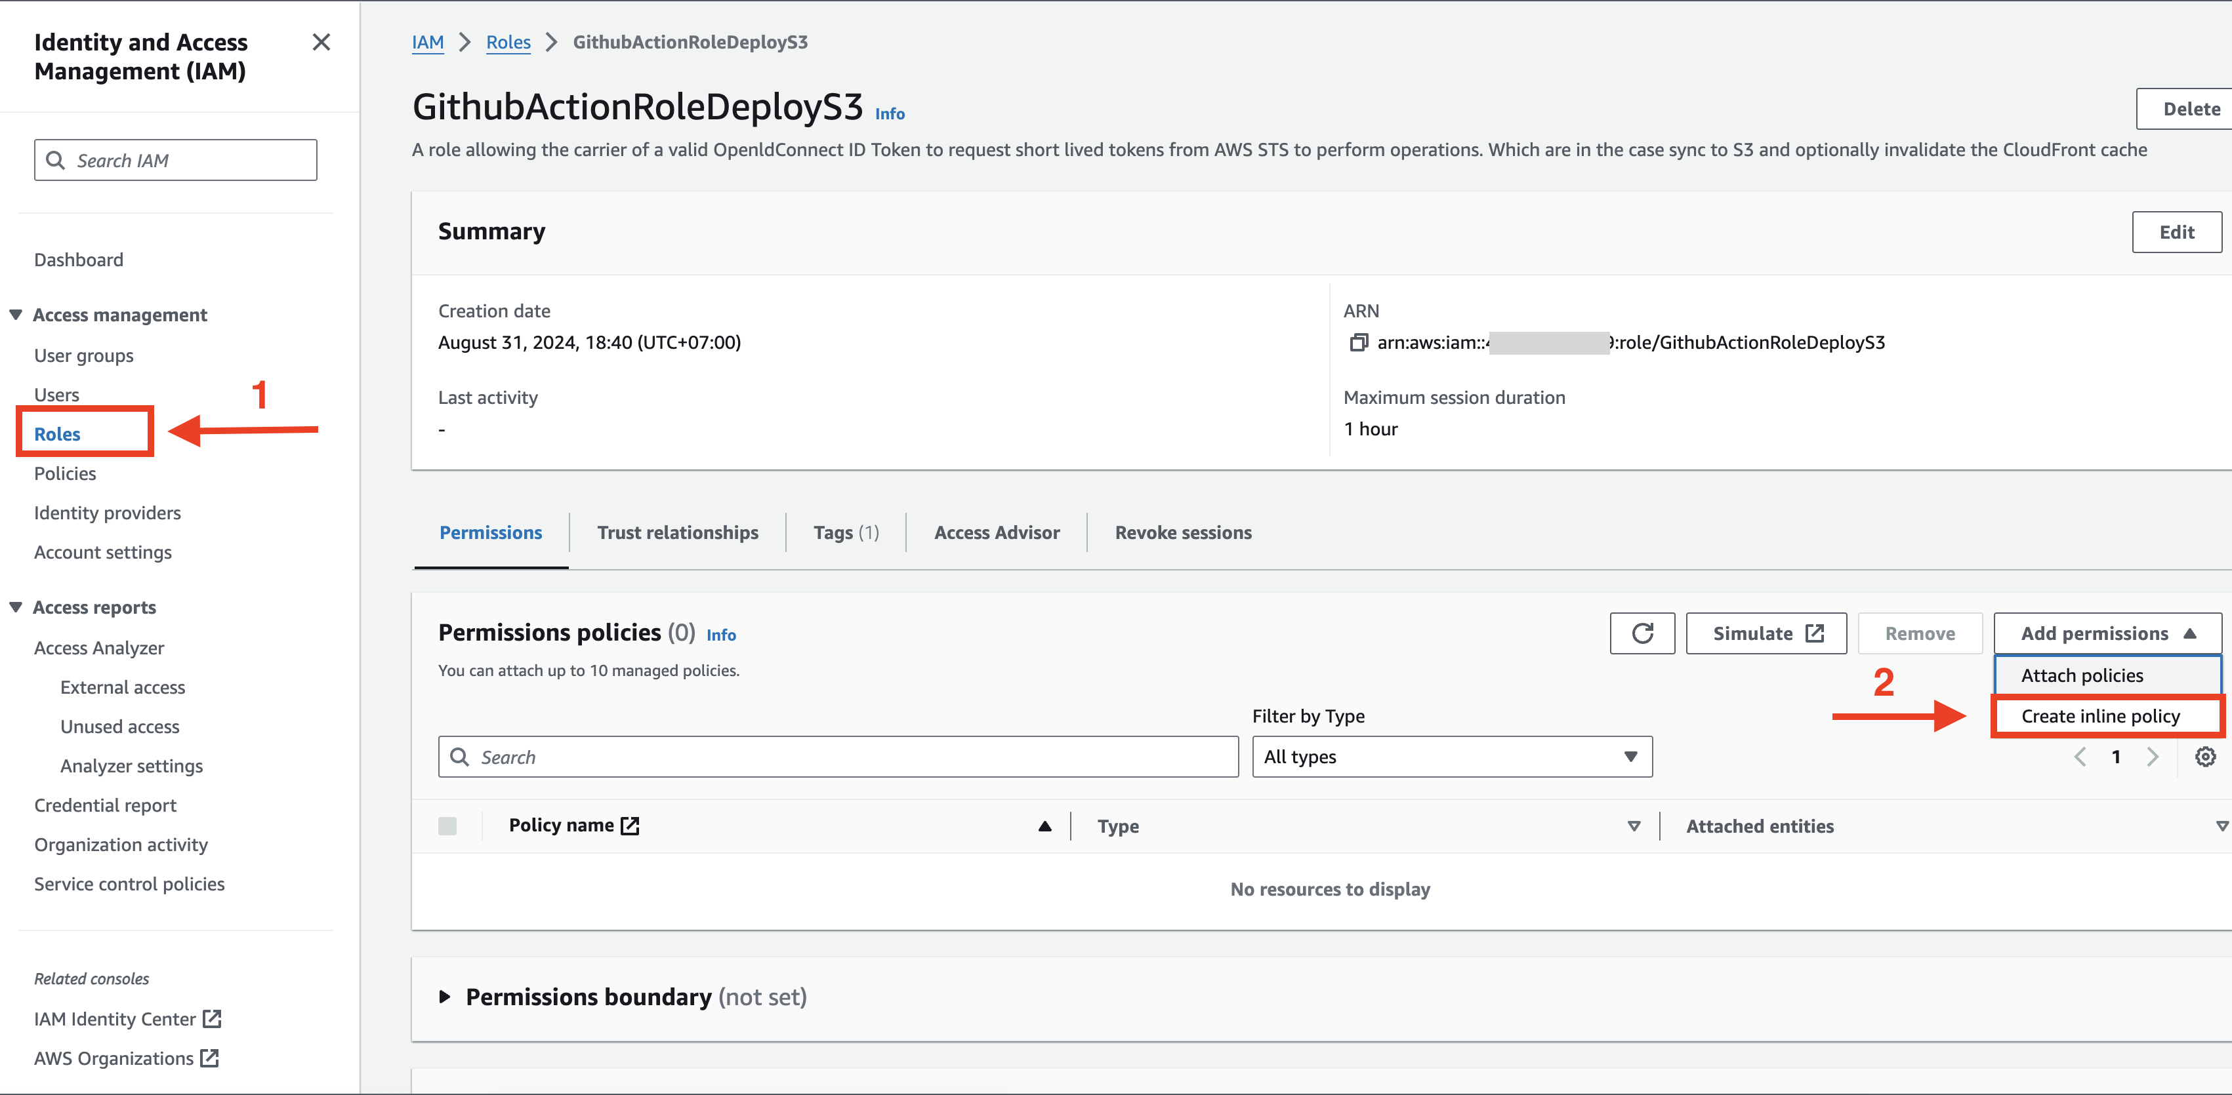Open table preferences gear icon

[2206, 757]
